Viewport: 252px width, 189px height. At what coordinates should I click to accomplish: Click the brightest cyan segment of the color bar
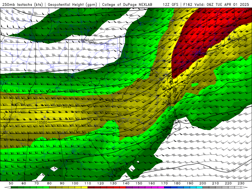click(x=200, y=187)
